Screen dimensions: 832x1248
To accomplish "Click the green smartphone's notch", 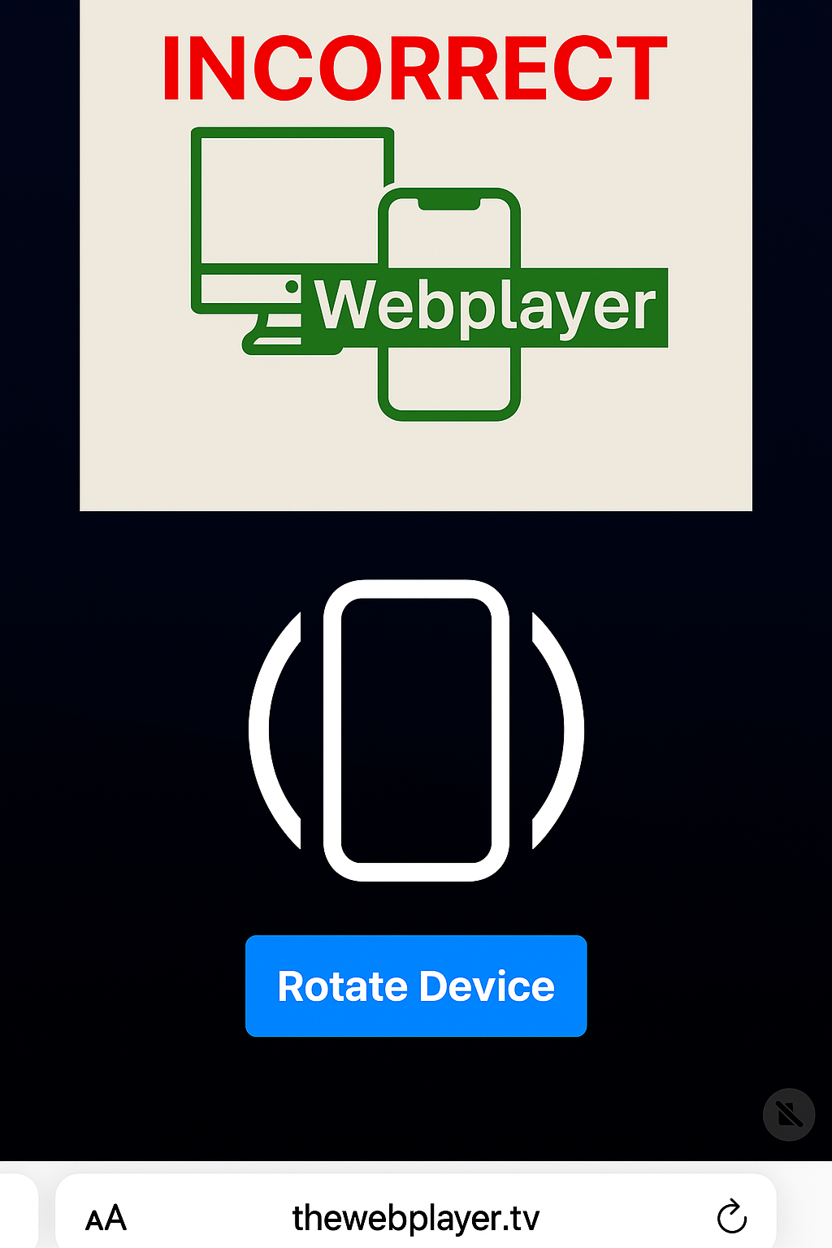I will pos(449,204).
